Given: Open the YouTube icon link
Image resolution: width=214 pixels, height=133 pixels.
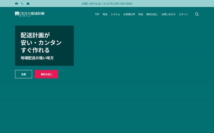Looking at the screenshot, I should tap(16, 4).
